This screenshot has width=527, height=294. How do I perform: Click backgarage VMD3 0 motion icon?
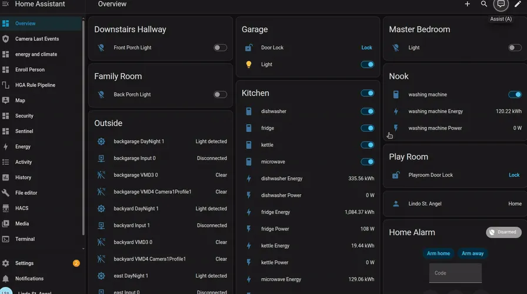pyautogui.click(x=101, y=175)
